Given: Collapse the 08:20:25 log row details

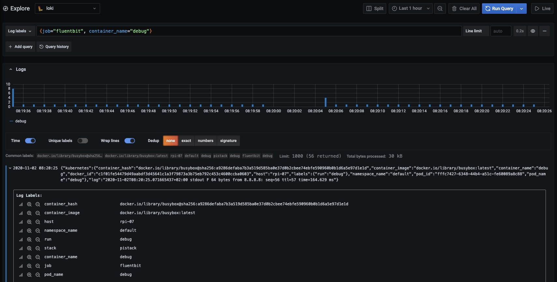Looking at the screenshot, I should coord(10,168).
